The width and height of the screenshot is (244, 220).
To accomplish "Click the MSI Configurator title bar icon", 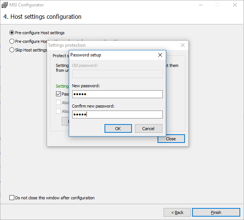I will tap(5, 5).
